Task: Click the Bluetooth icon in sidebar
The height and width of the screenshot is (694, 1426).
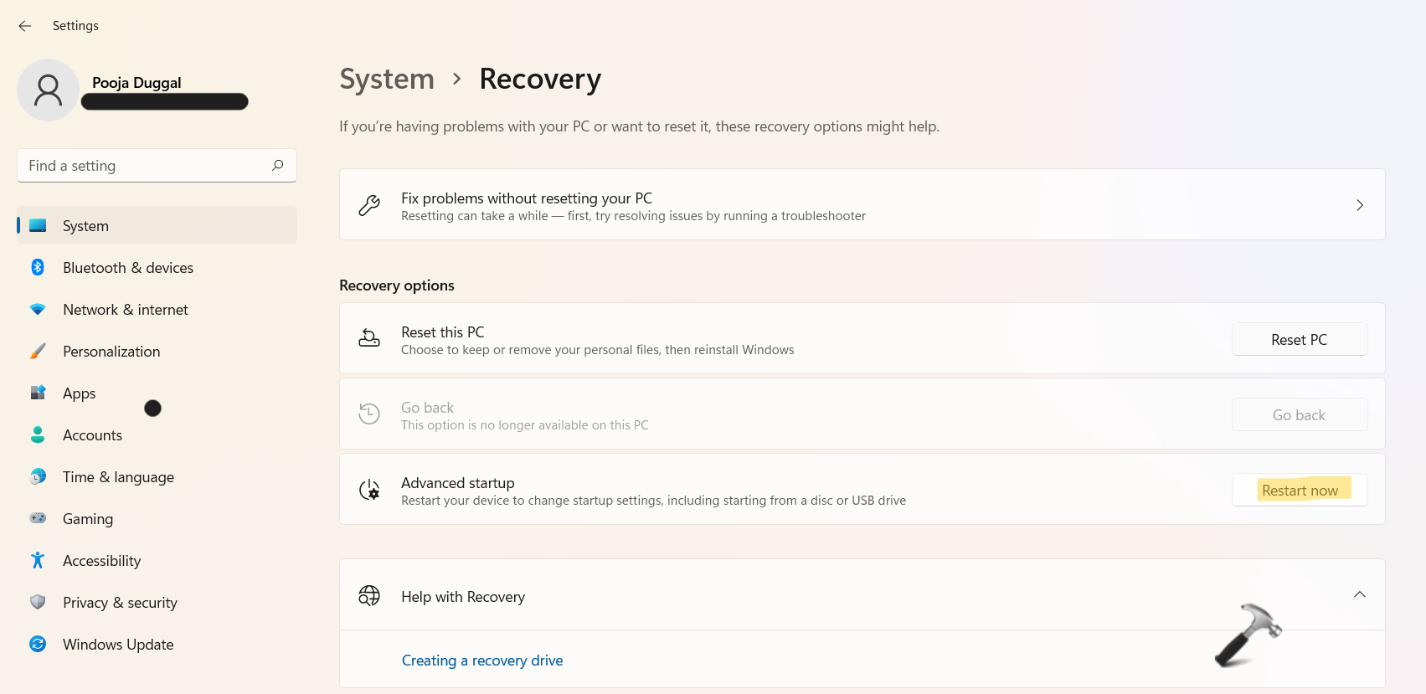Action: coord(38,267)
